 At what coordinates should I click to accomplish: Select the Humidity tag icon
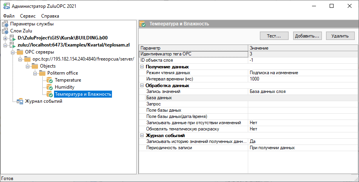pos(49,87)
